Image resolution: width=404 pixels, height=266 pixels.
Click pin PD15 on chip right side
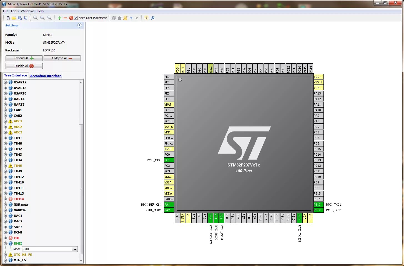pyautogui.click(x=318, y=149)
